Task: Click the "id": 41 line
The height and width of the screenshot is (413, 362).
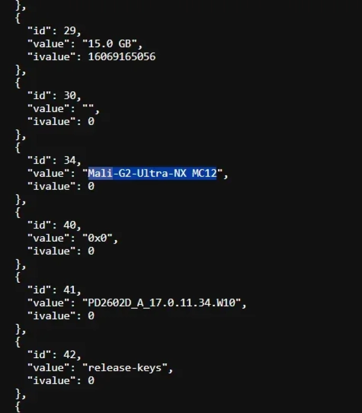Action: [x=54, y=290]
